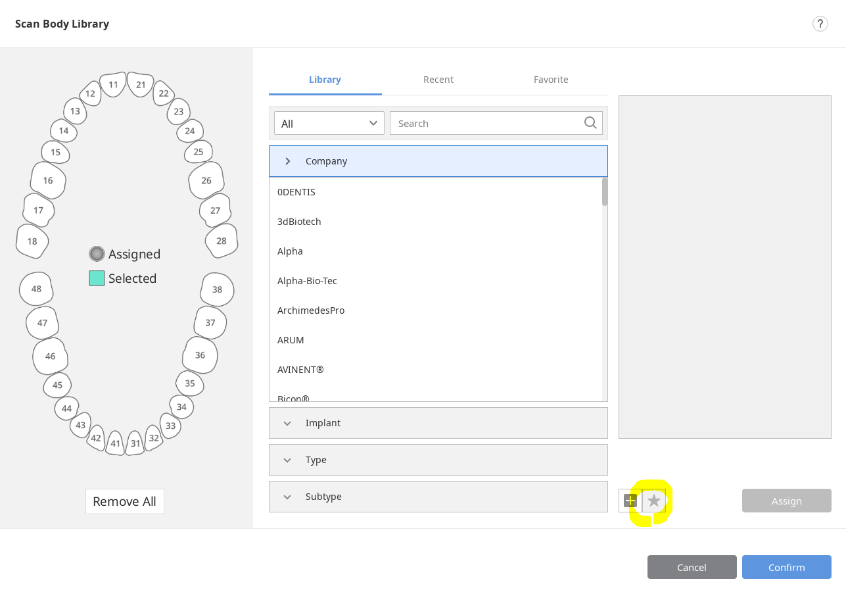Screen dimensions: 846x594
Task: Select tooth 24
Action: pyautogui.click(x=190, y=131)
